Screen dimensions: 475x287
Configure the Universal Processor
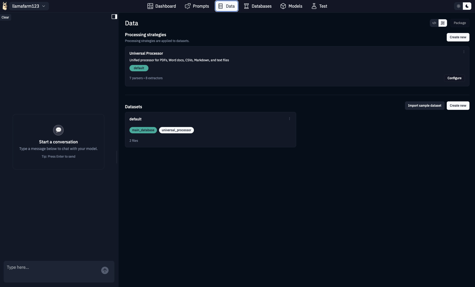click(x=454, y=78)
